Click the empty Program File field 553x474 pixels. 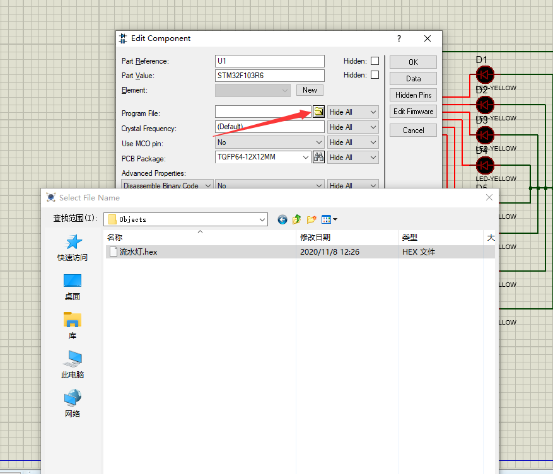pos(263,112)
